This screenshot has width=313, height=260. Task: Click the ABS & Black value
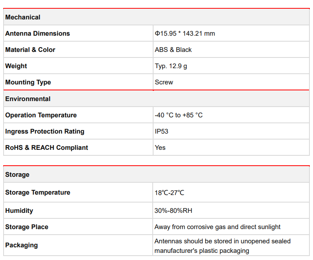(x=173, y=50)
